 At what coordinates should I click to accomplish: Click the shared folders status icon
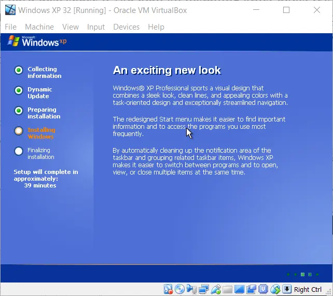(x=228, y=290)
